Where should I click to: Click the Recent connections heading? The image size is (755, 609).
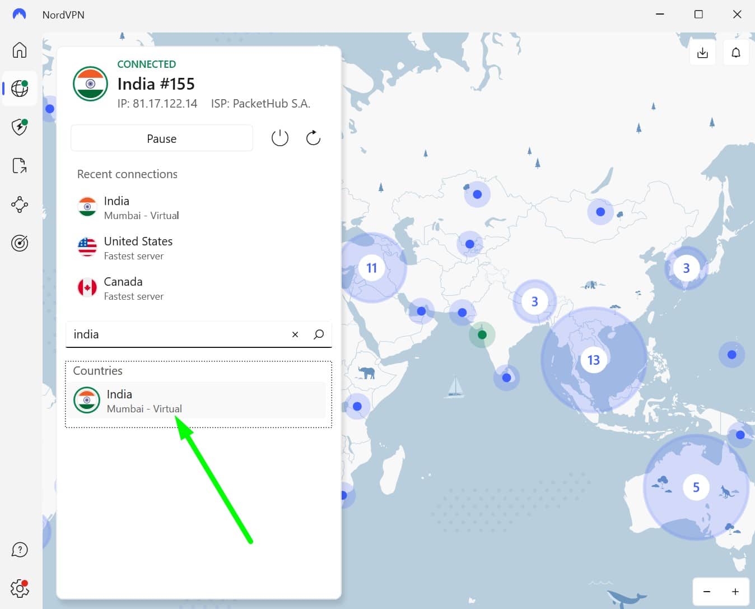[127, 174]
